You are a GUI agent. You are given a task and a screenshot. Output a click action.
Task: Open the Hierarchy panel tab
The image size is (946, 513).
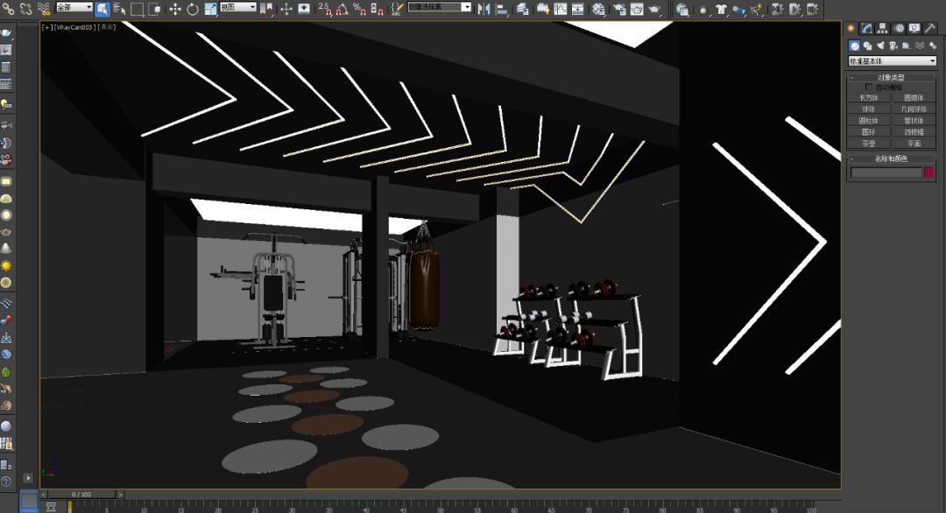882,29
